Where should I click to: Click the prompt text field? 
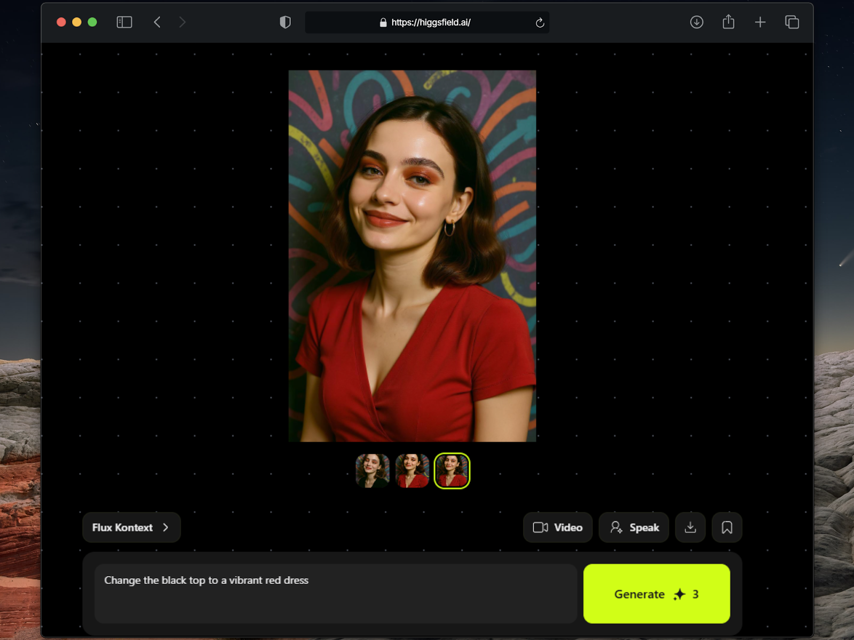[335, 593]
